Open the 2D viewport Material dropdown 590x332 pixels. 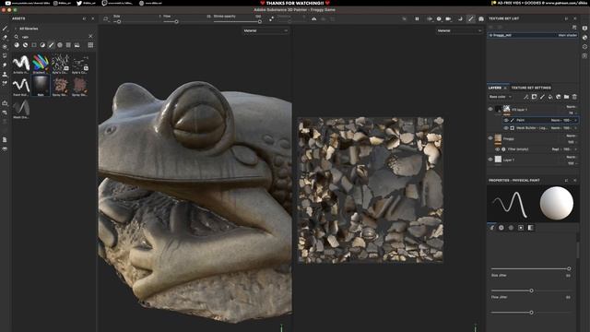pyautogui.click(x=459, y=30)
